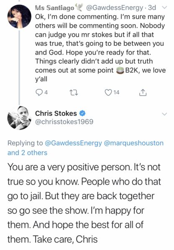Expand the chevron menu on Chris Stokes' reply
The image size is (174, 250).
coord(164,114)
